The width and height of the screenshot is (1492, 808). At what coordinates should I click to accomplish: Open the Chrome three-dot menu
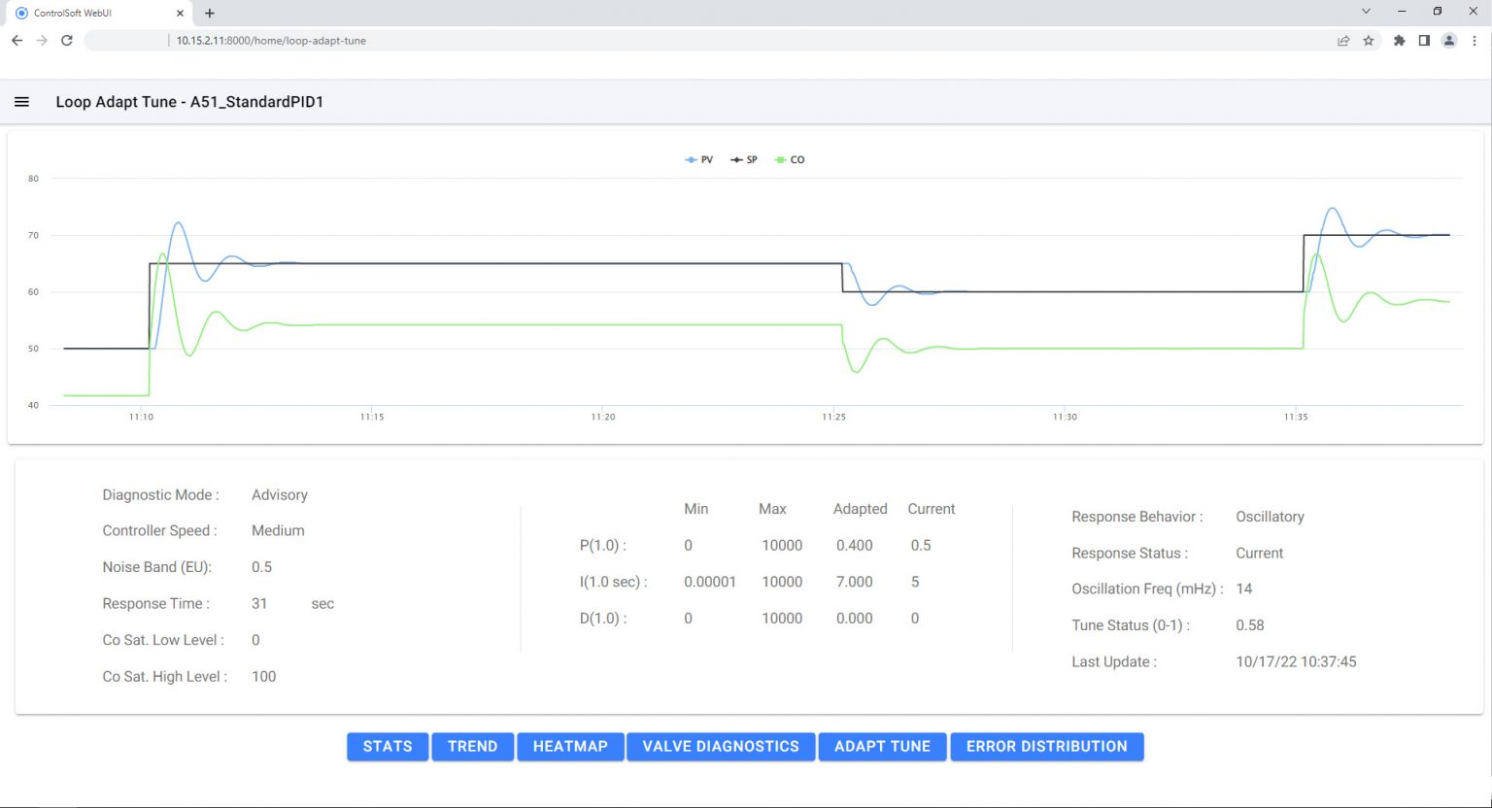coord(1475,41)
